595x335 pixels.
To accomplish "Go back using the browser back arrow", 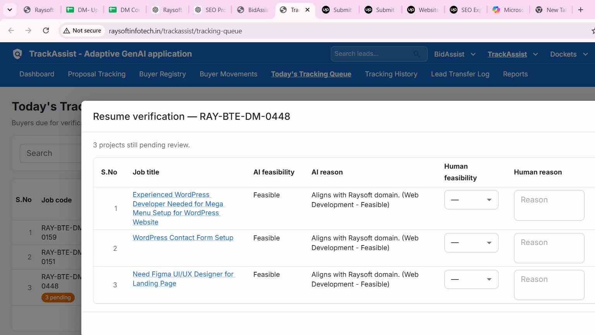I will click(11, 31).
